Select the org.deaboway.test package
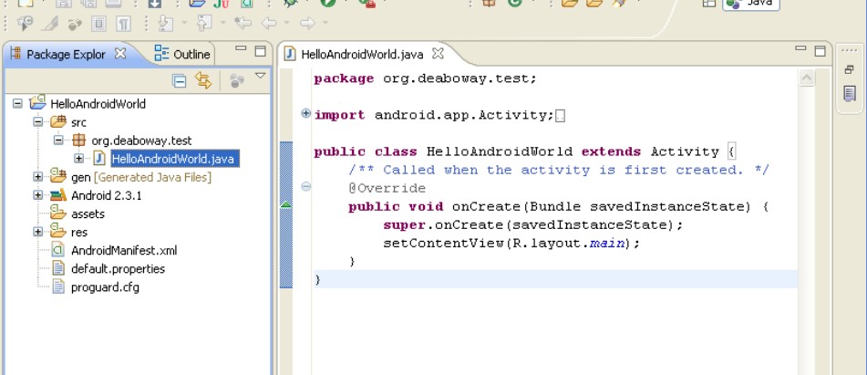The image size is (867, 375). pos(141,141)
